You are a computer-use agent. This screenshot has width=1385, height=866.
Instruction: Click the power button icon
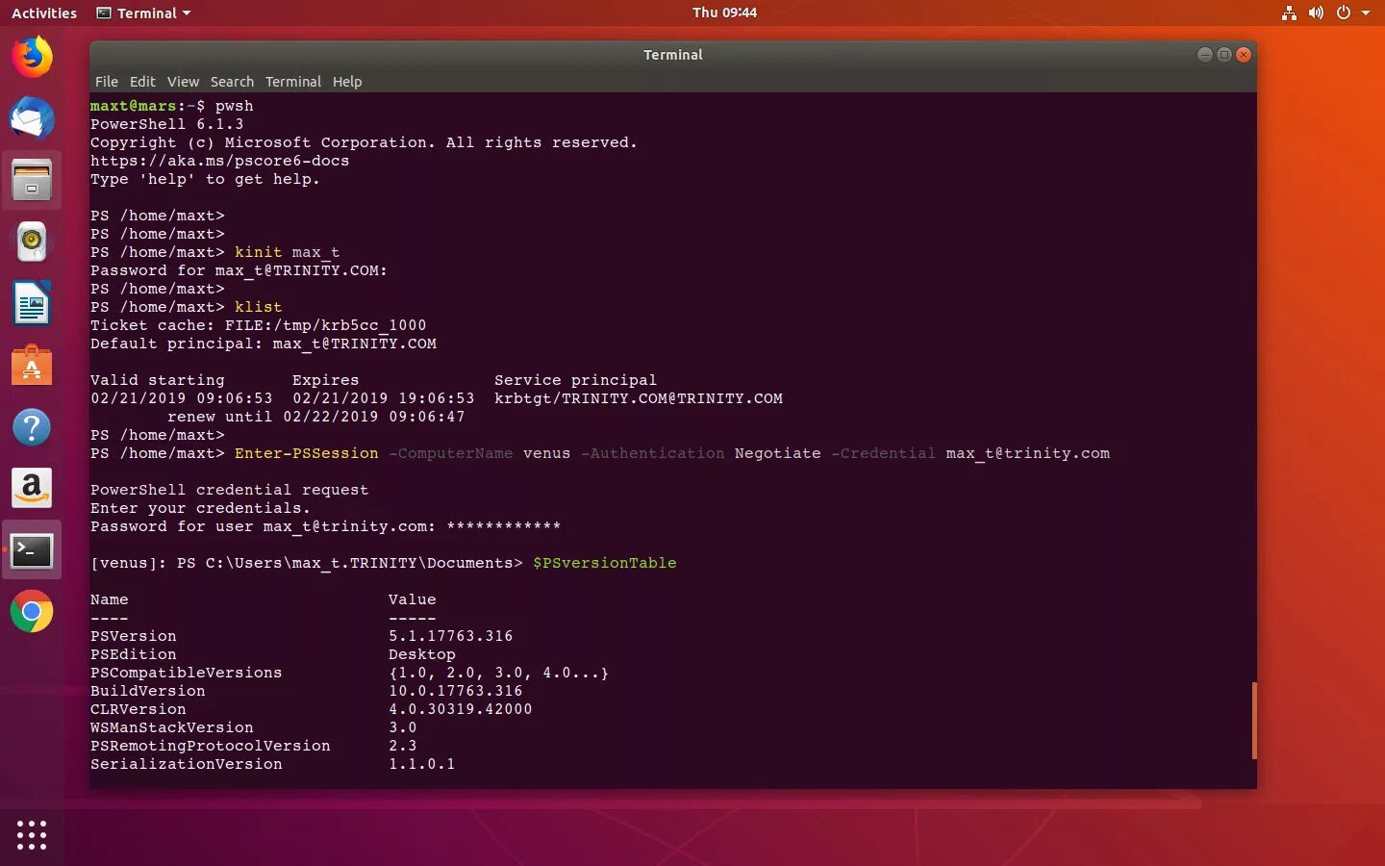(x=1344, y=13)
